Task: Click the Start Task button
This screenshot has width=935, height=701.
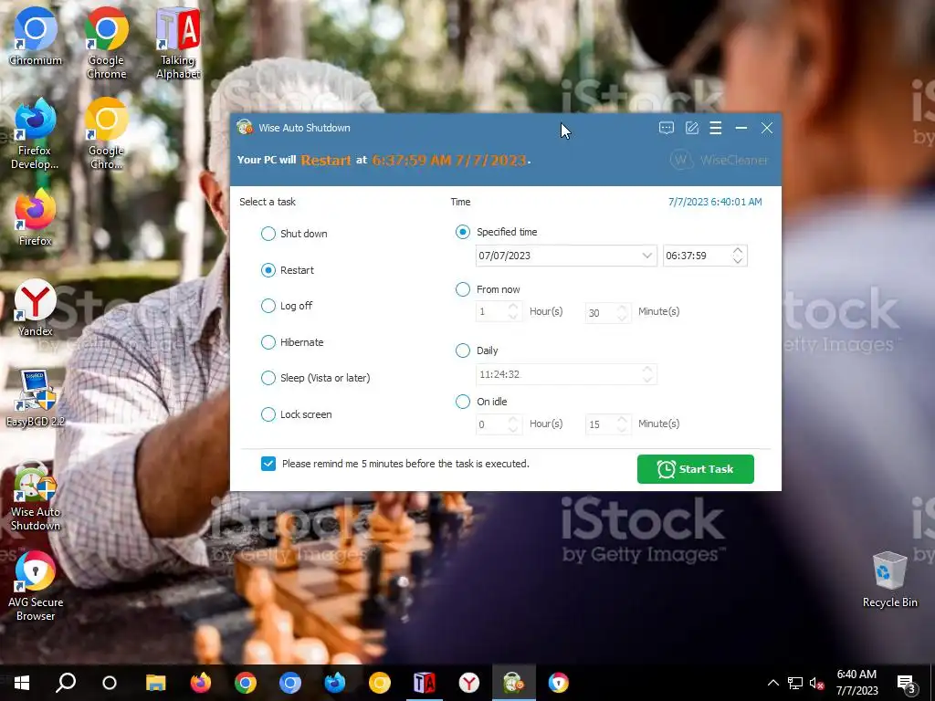Action: point(695,469)
